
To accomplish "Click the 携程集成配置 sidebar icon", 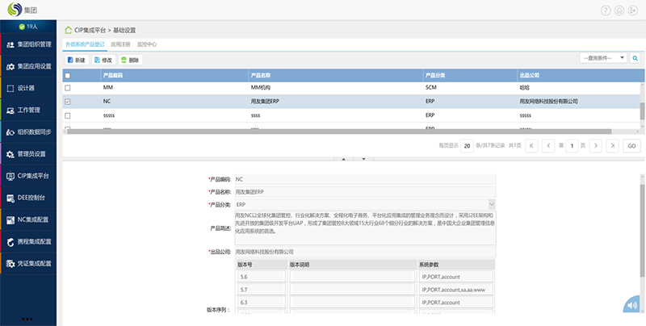I will coord(10,241).
